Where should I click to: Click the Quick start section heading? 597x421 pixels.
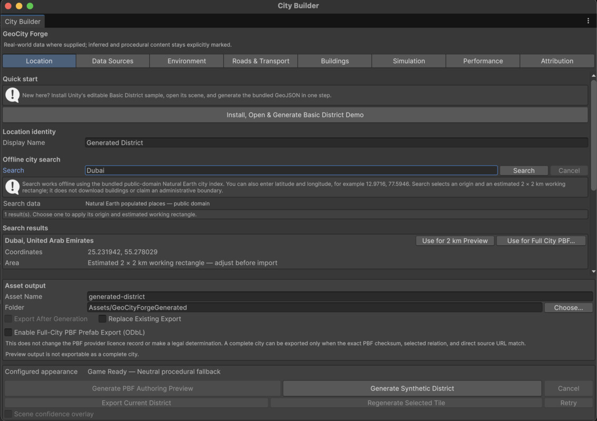point(20,79)
